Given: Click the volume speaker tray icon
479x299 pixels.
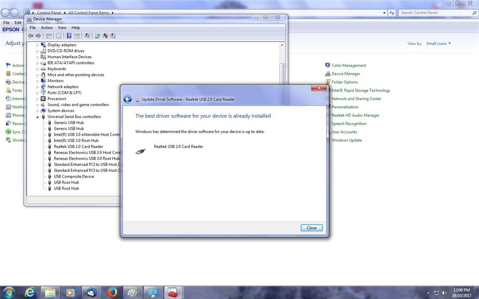Looking at the screenshot, I should (444, 292).
